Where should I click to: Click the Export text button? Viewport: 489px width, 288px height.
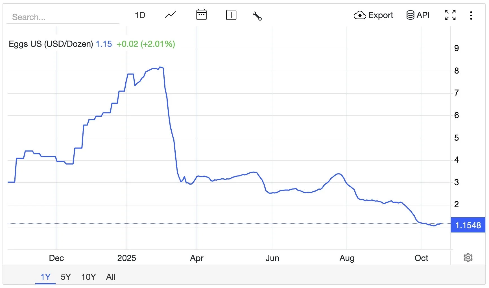point(381,15)
